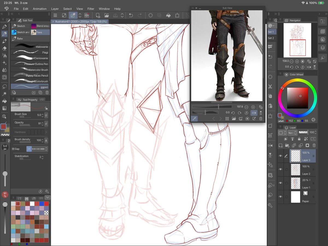Open the Rake sub tool group

click(x=20, y=39)
